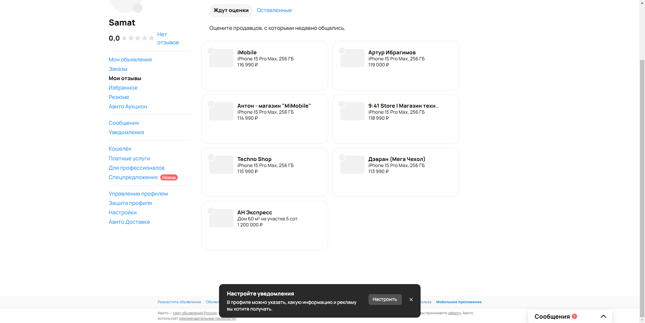Close the notification settings popup

point(411,300)
